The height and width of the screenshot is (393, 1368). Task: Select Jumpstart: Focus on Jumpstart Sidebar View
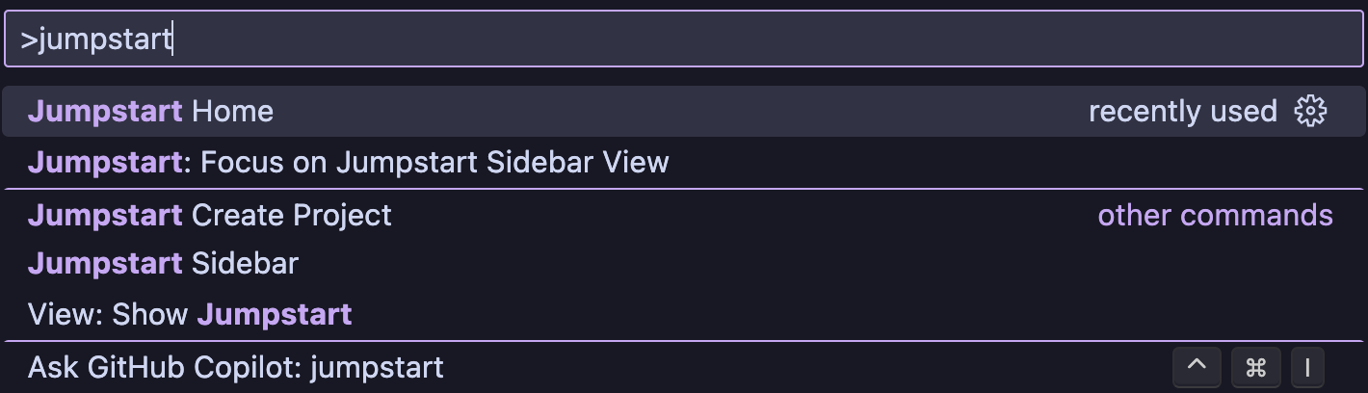coord(348,162)
